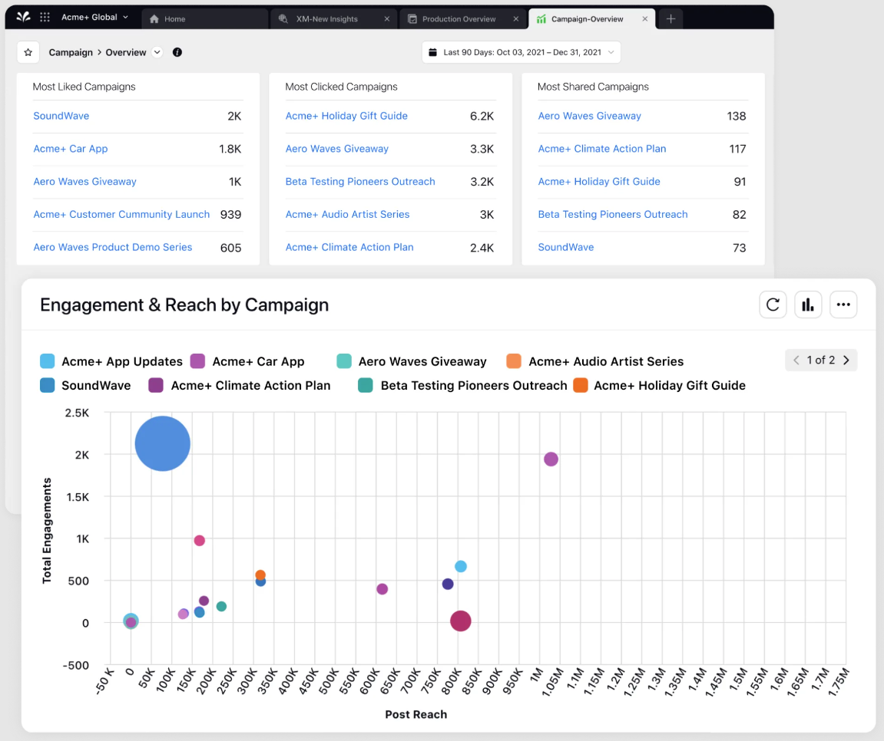Toggle Beta Testing Pioneers Outreach legend item
The height and width of the screenshot is (741, 884).
(473, 385)
